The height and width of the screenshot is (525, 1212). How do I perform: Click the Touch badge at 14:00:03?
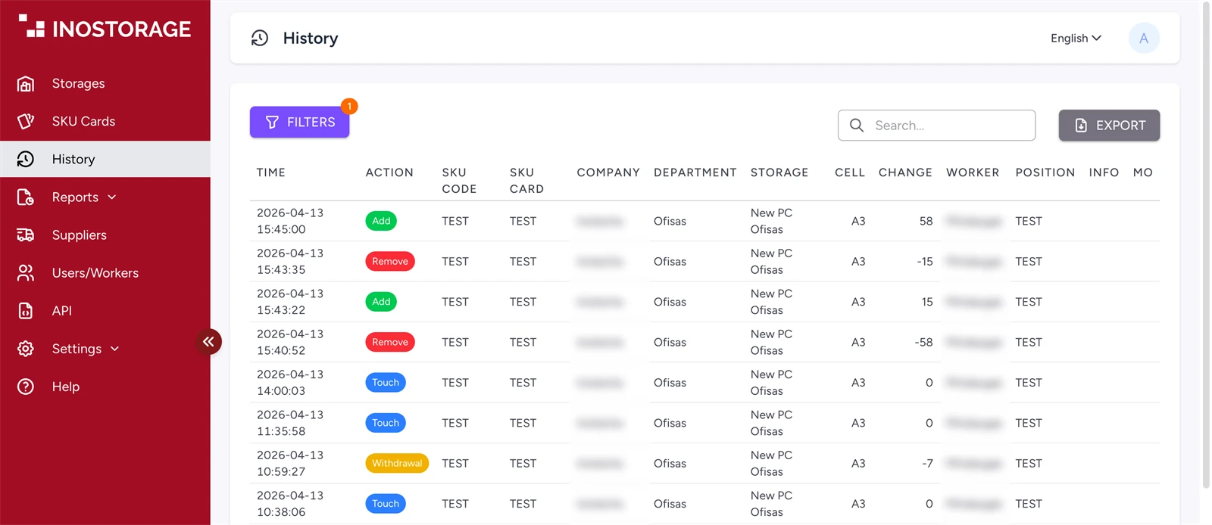coord(386,383)
